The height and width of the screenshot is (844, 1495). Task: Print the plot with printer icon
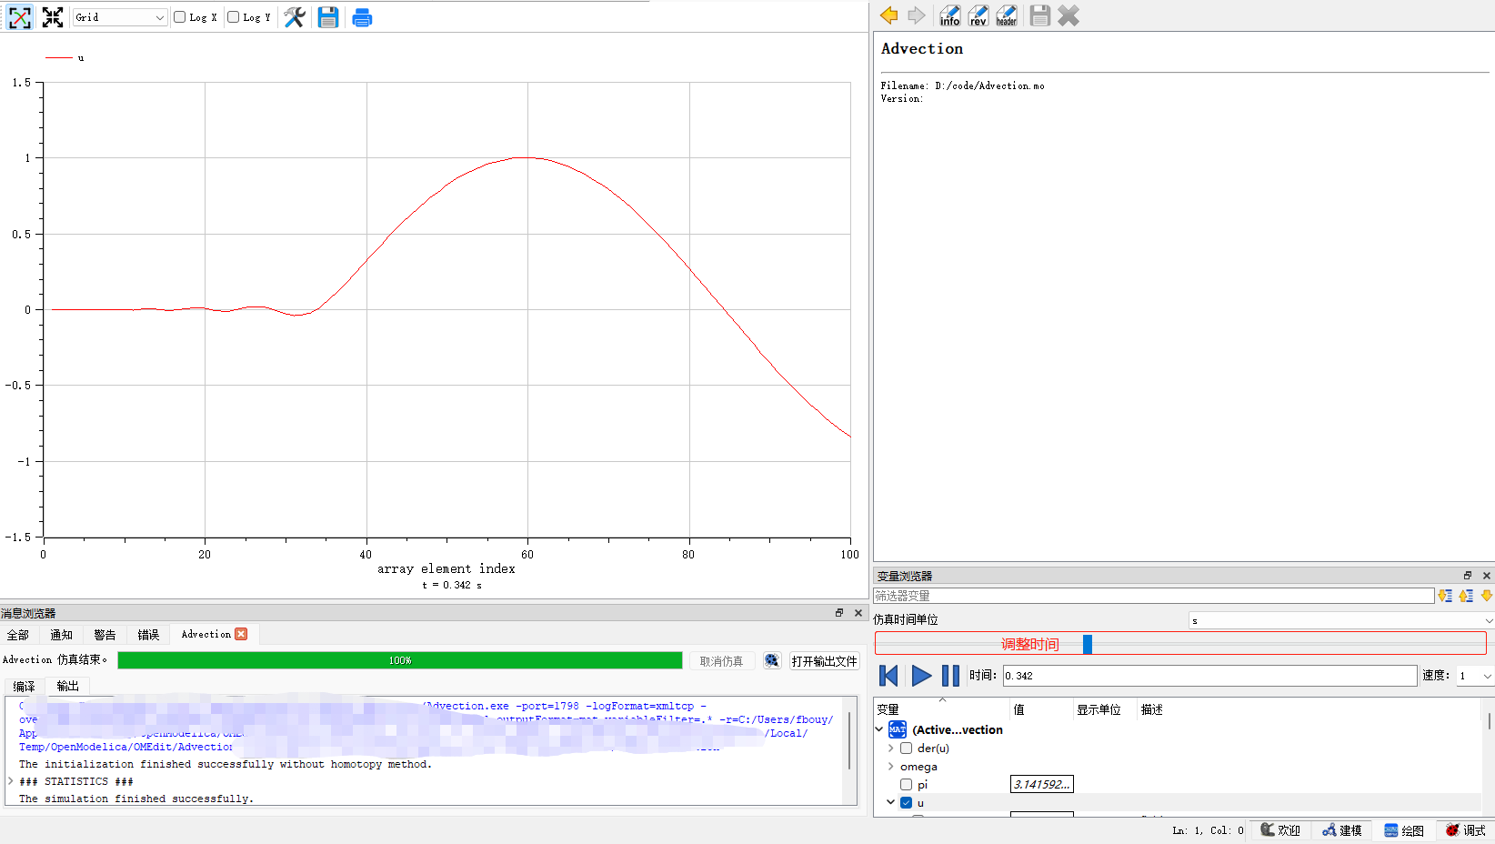362,17
